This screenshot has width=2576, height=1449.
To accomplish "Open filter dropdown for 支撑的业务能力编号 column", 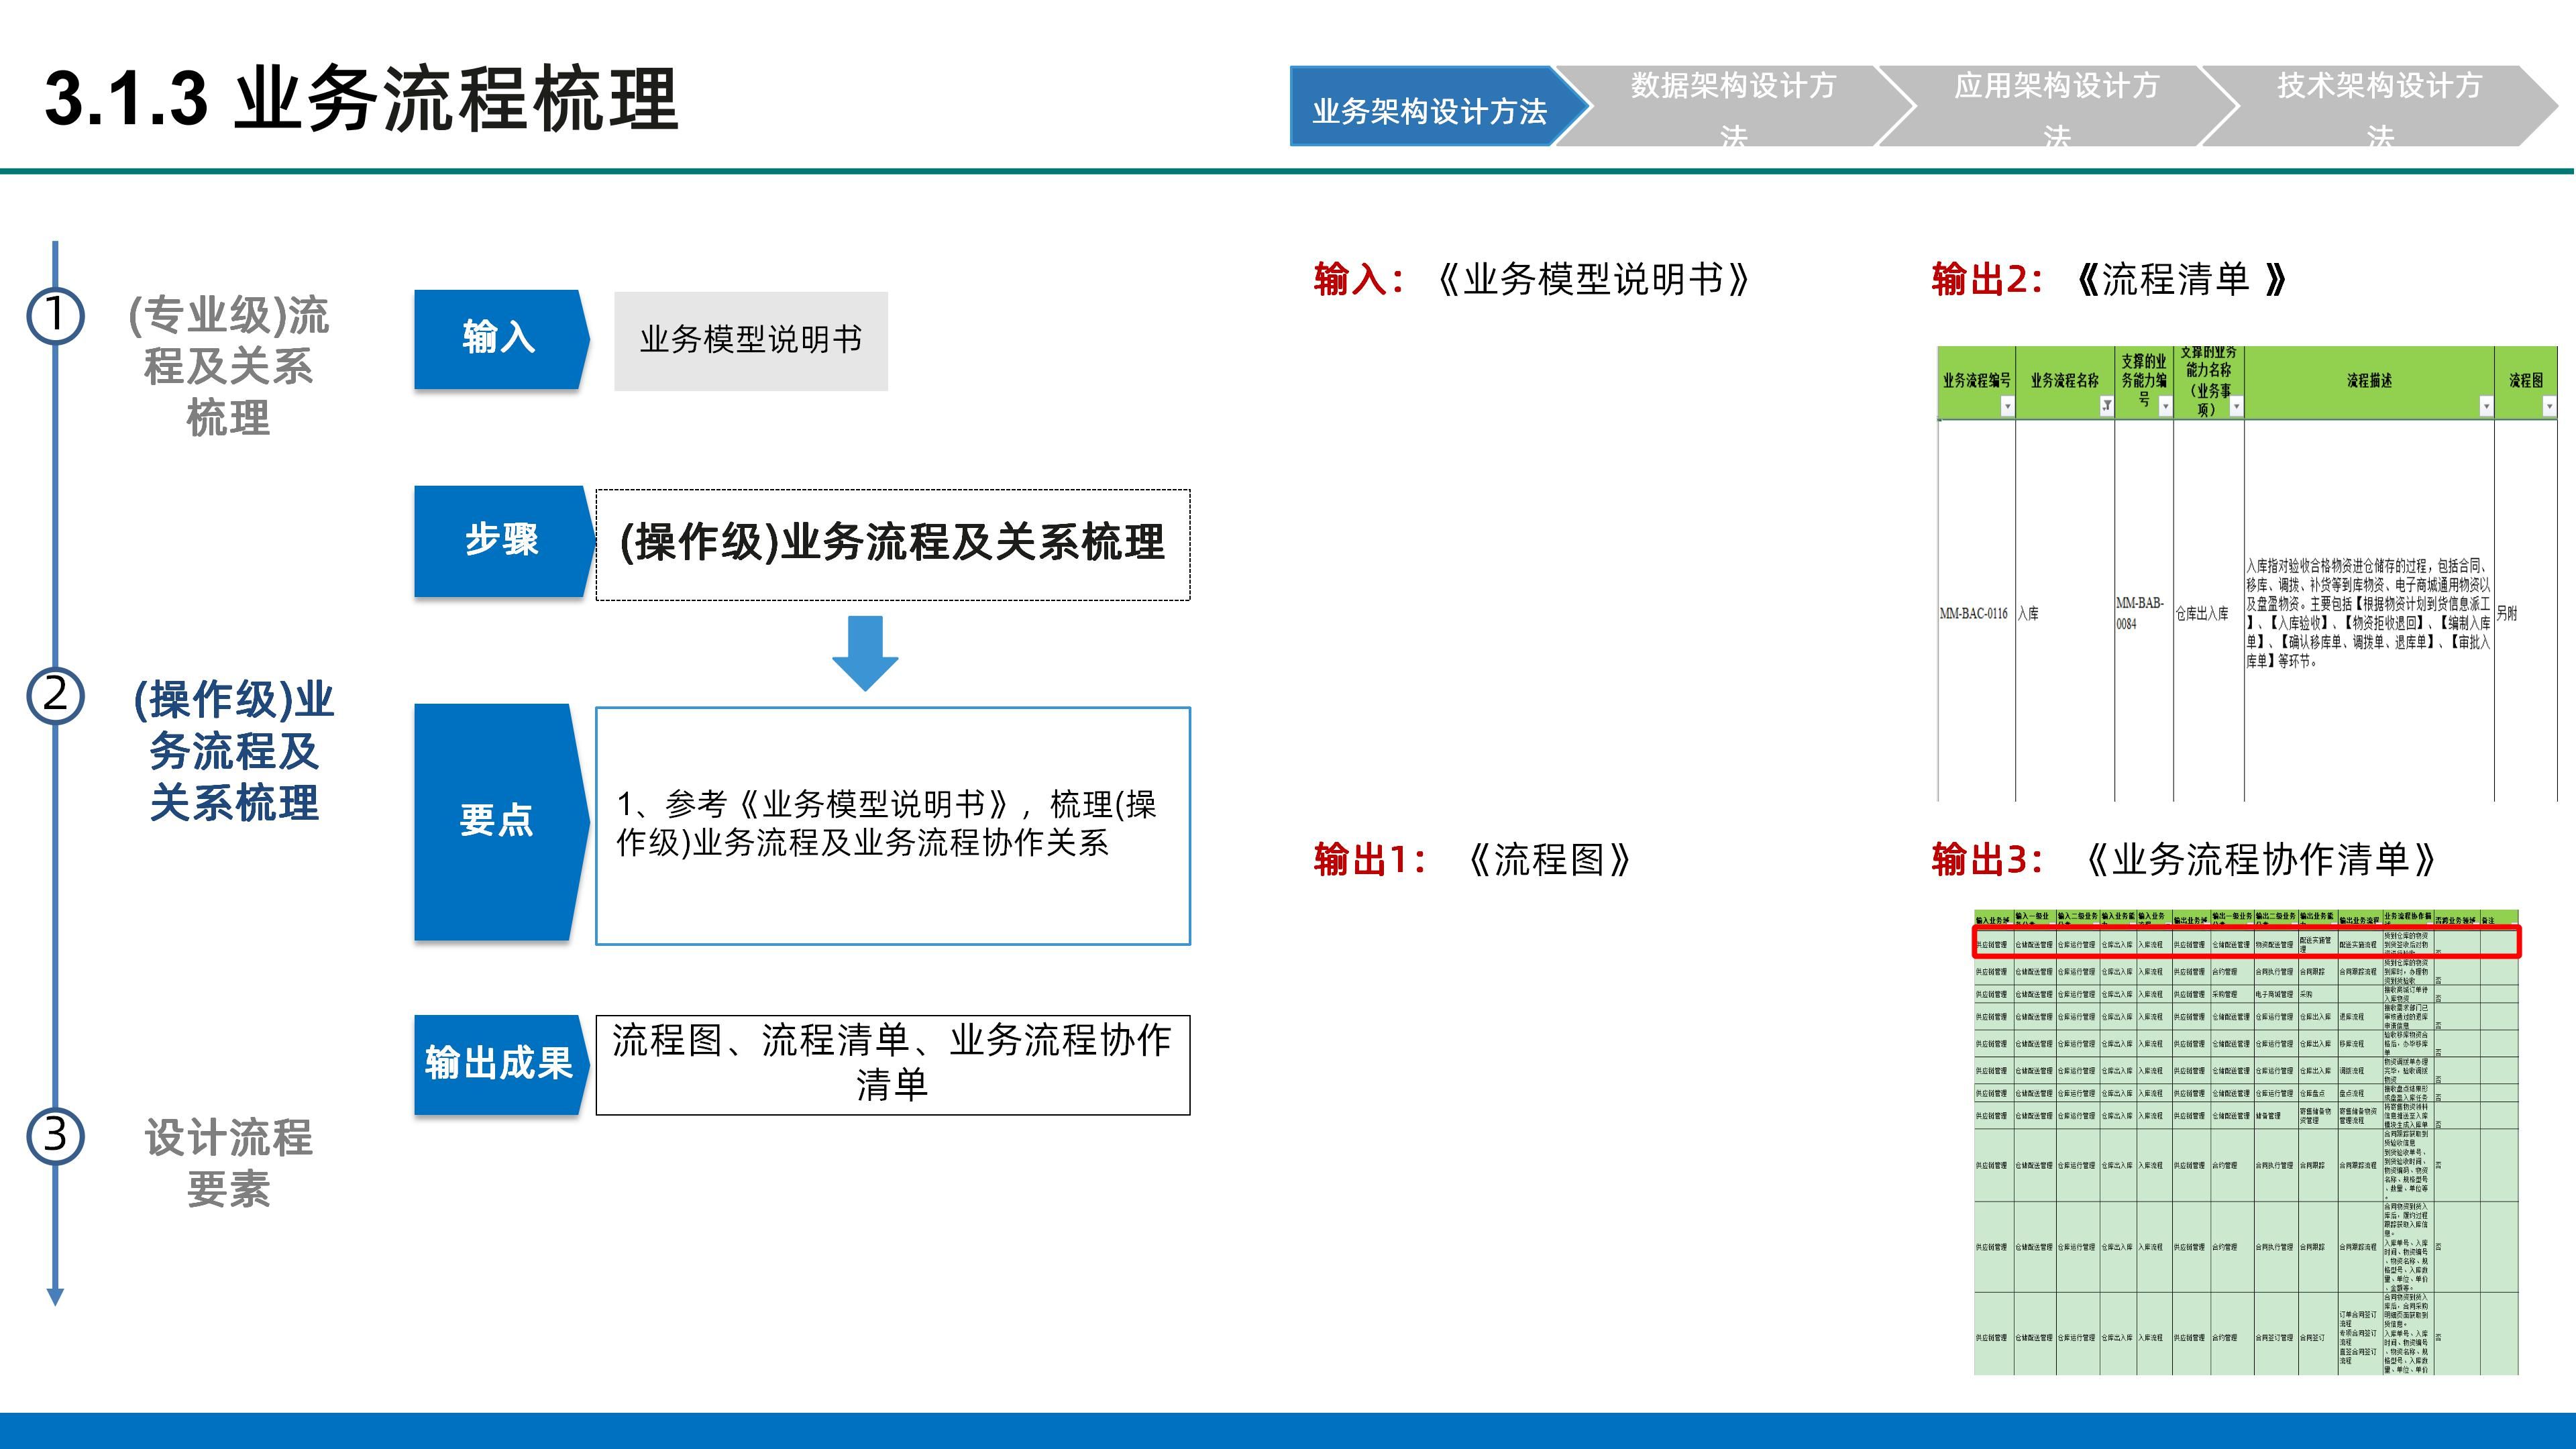I will 2165,406.
